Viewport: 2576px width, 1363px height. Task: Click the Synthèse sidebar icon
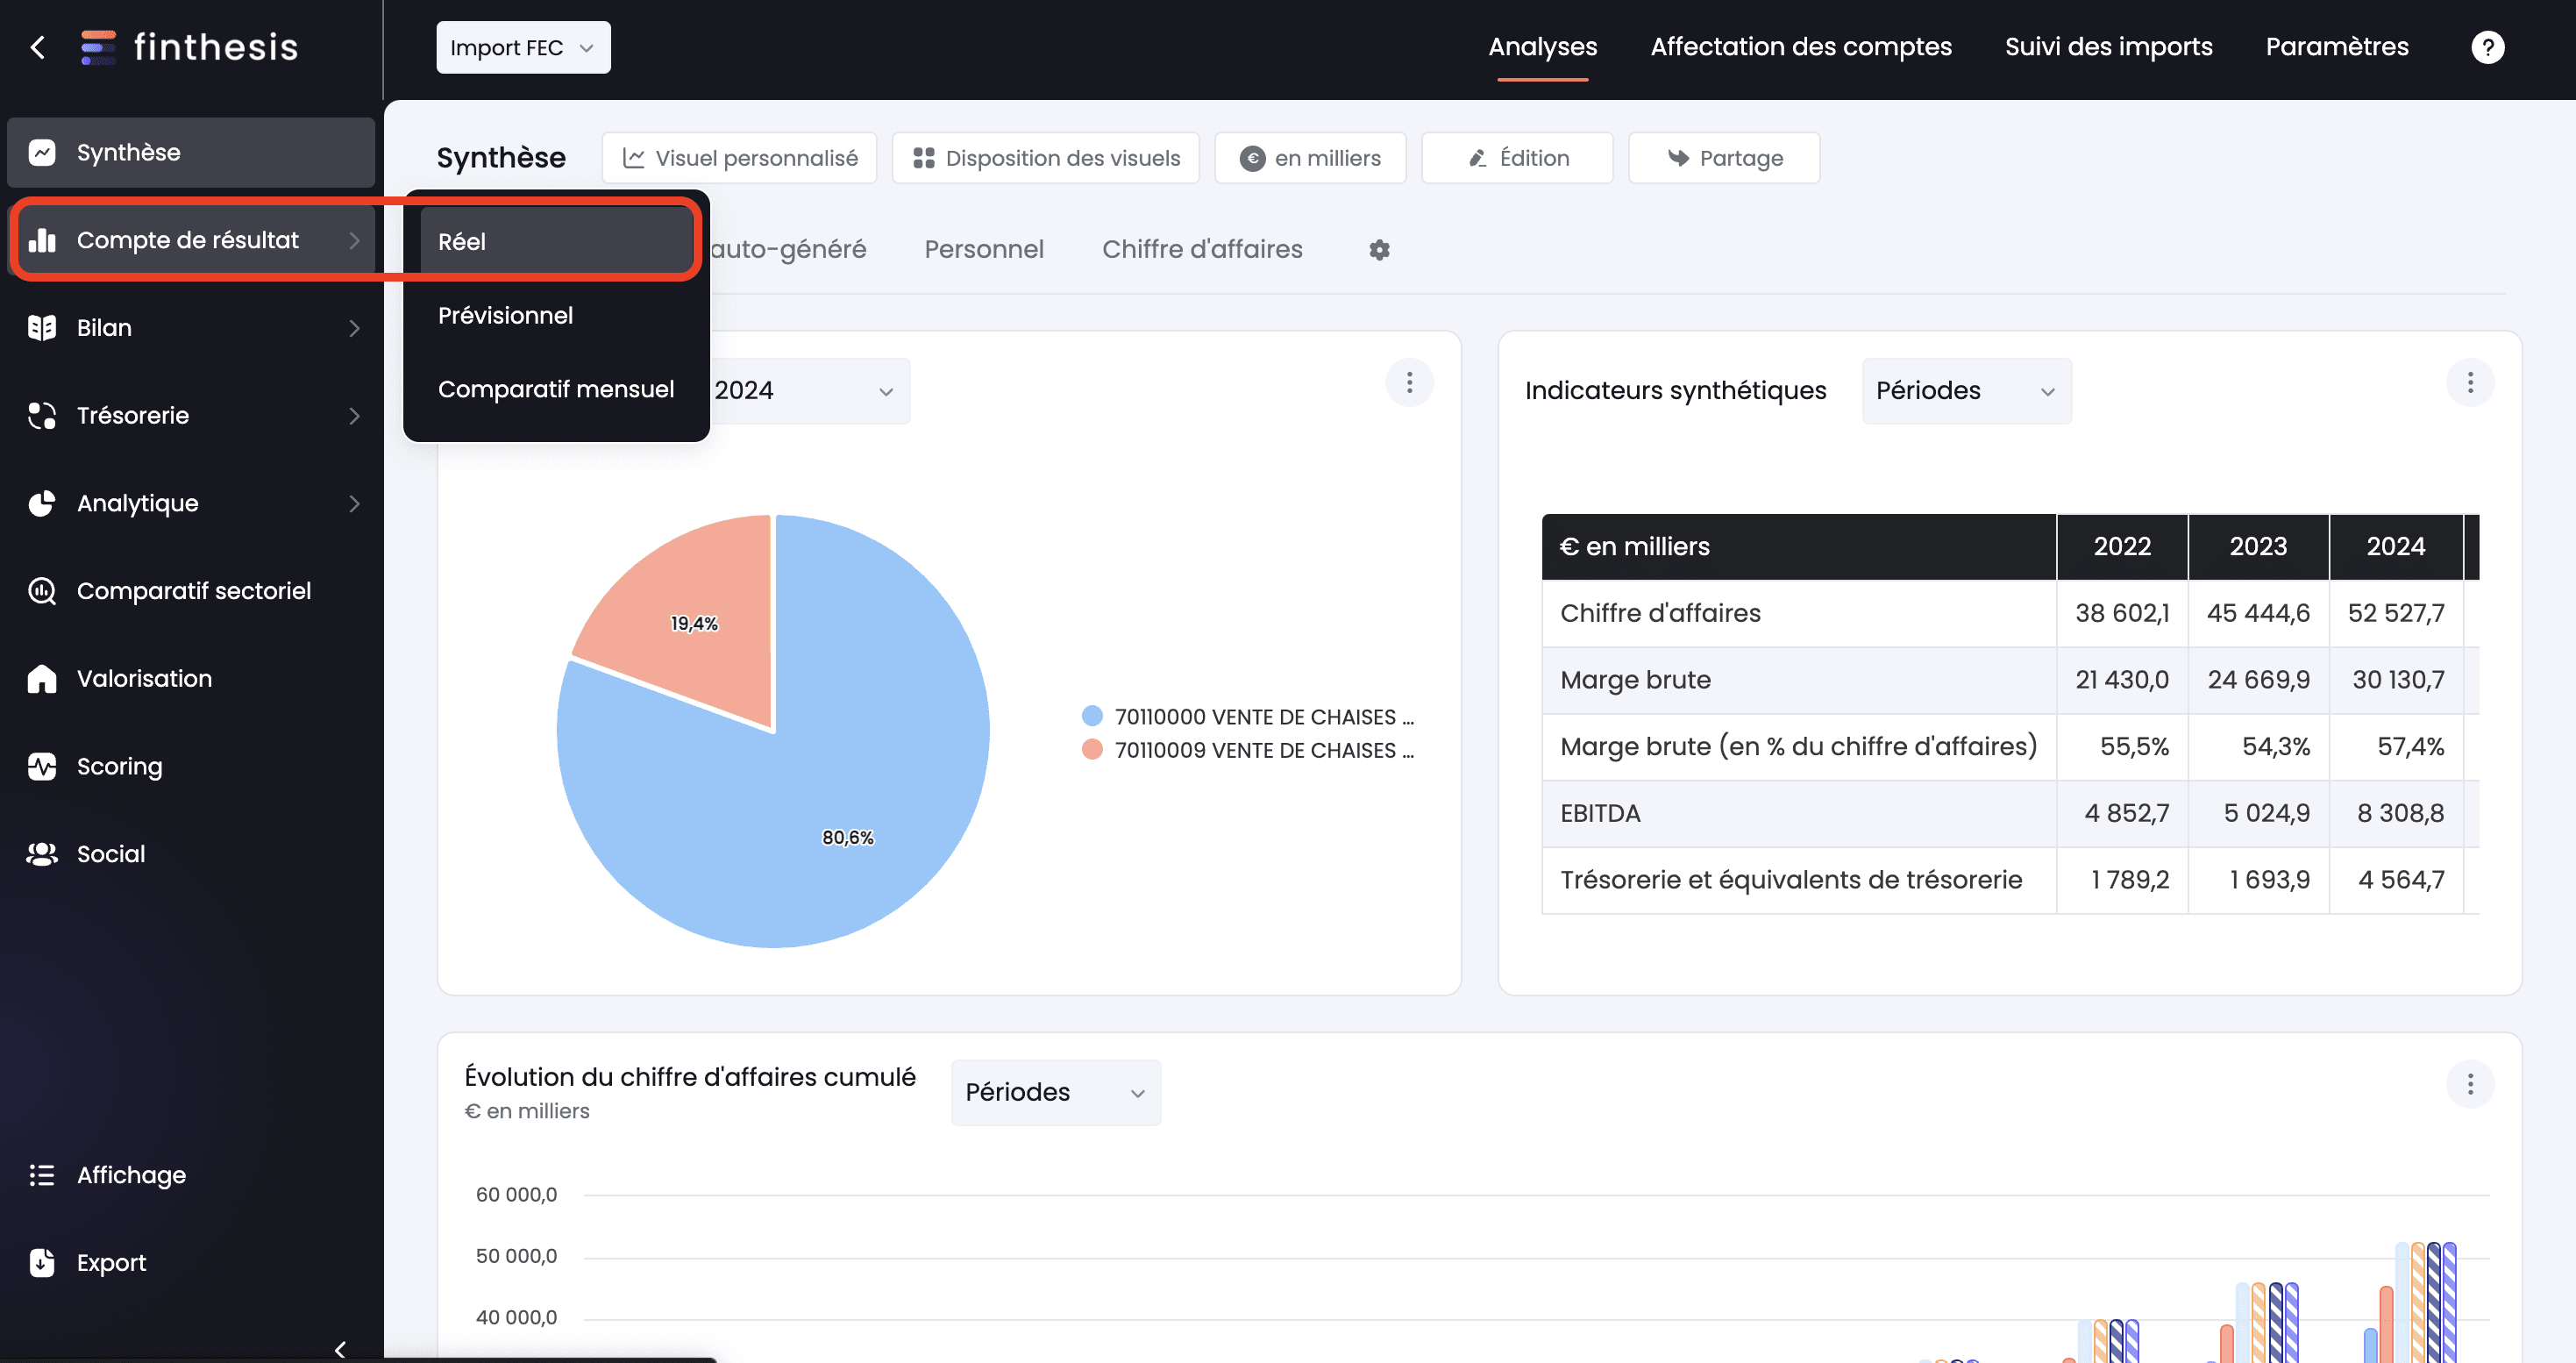pyautogui.click(x=42, y=152)
